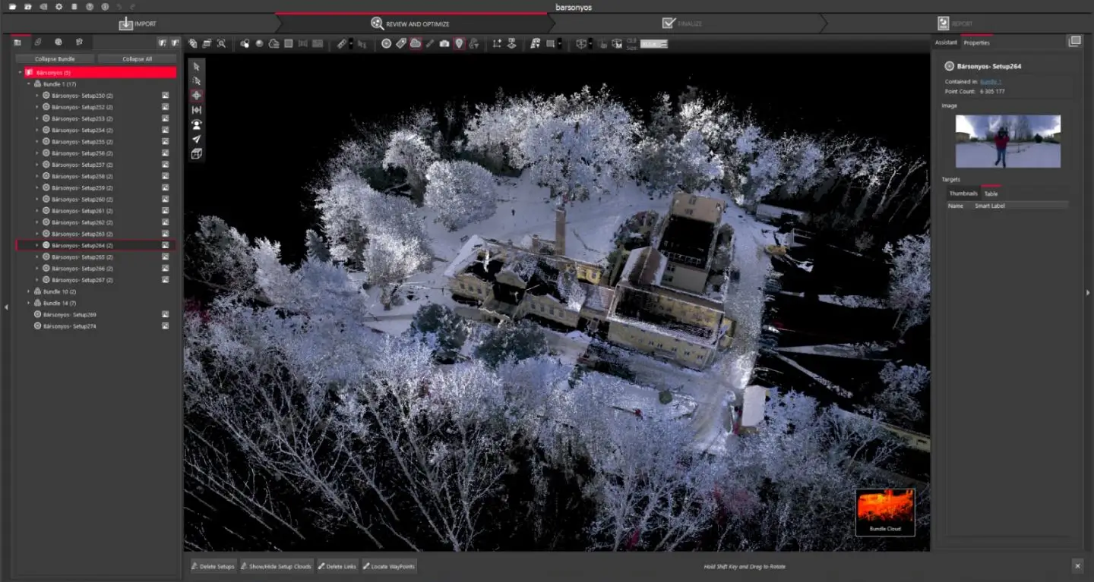The image size is (1094, 582).
Task: Toggle image icon for Setup250 row
Action: (165, 96)
